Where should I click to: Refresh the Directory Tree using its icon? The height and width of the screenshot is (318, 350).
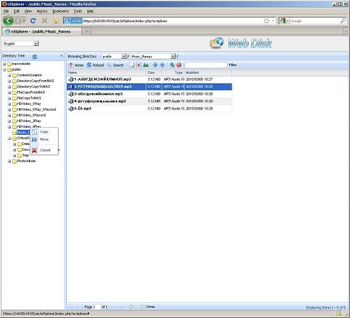pyautogui.click(x=34, y=57)
